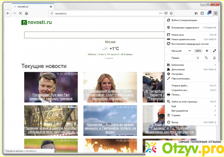Image resolution: width=224 pixels, height=157 pixels.
Task: Click the zoom out minus button
Action: point(189,51)
